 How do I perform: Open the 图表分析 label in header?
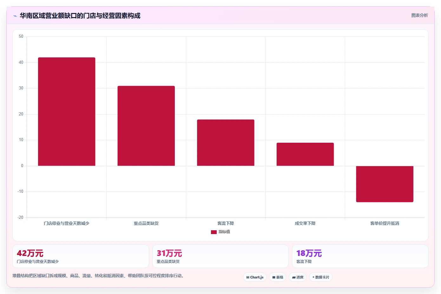[x=419, y=15]
